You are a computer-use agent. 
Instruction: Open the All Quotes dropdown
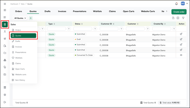point(20,18)
